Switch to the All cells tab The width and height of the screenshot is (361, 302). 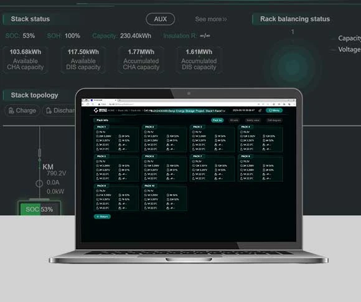click(x=234, y=120)
